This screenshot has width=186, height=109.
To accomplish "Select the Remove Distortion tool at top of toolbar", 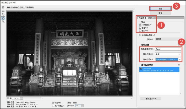I will (x=3, y=8).
